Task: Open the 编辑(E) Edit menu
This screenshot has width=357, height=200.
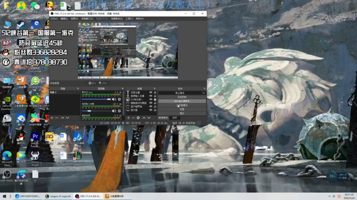Action: (64, 19)
